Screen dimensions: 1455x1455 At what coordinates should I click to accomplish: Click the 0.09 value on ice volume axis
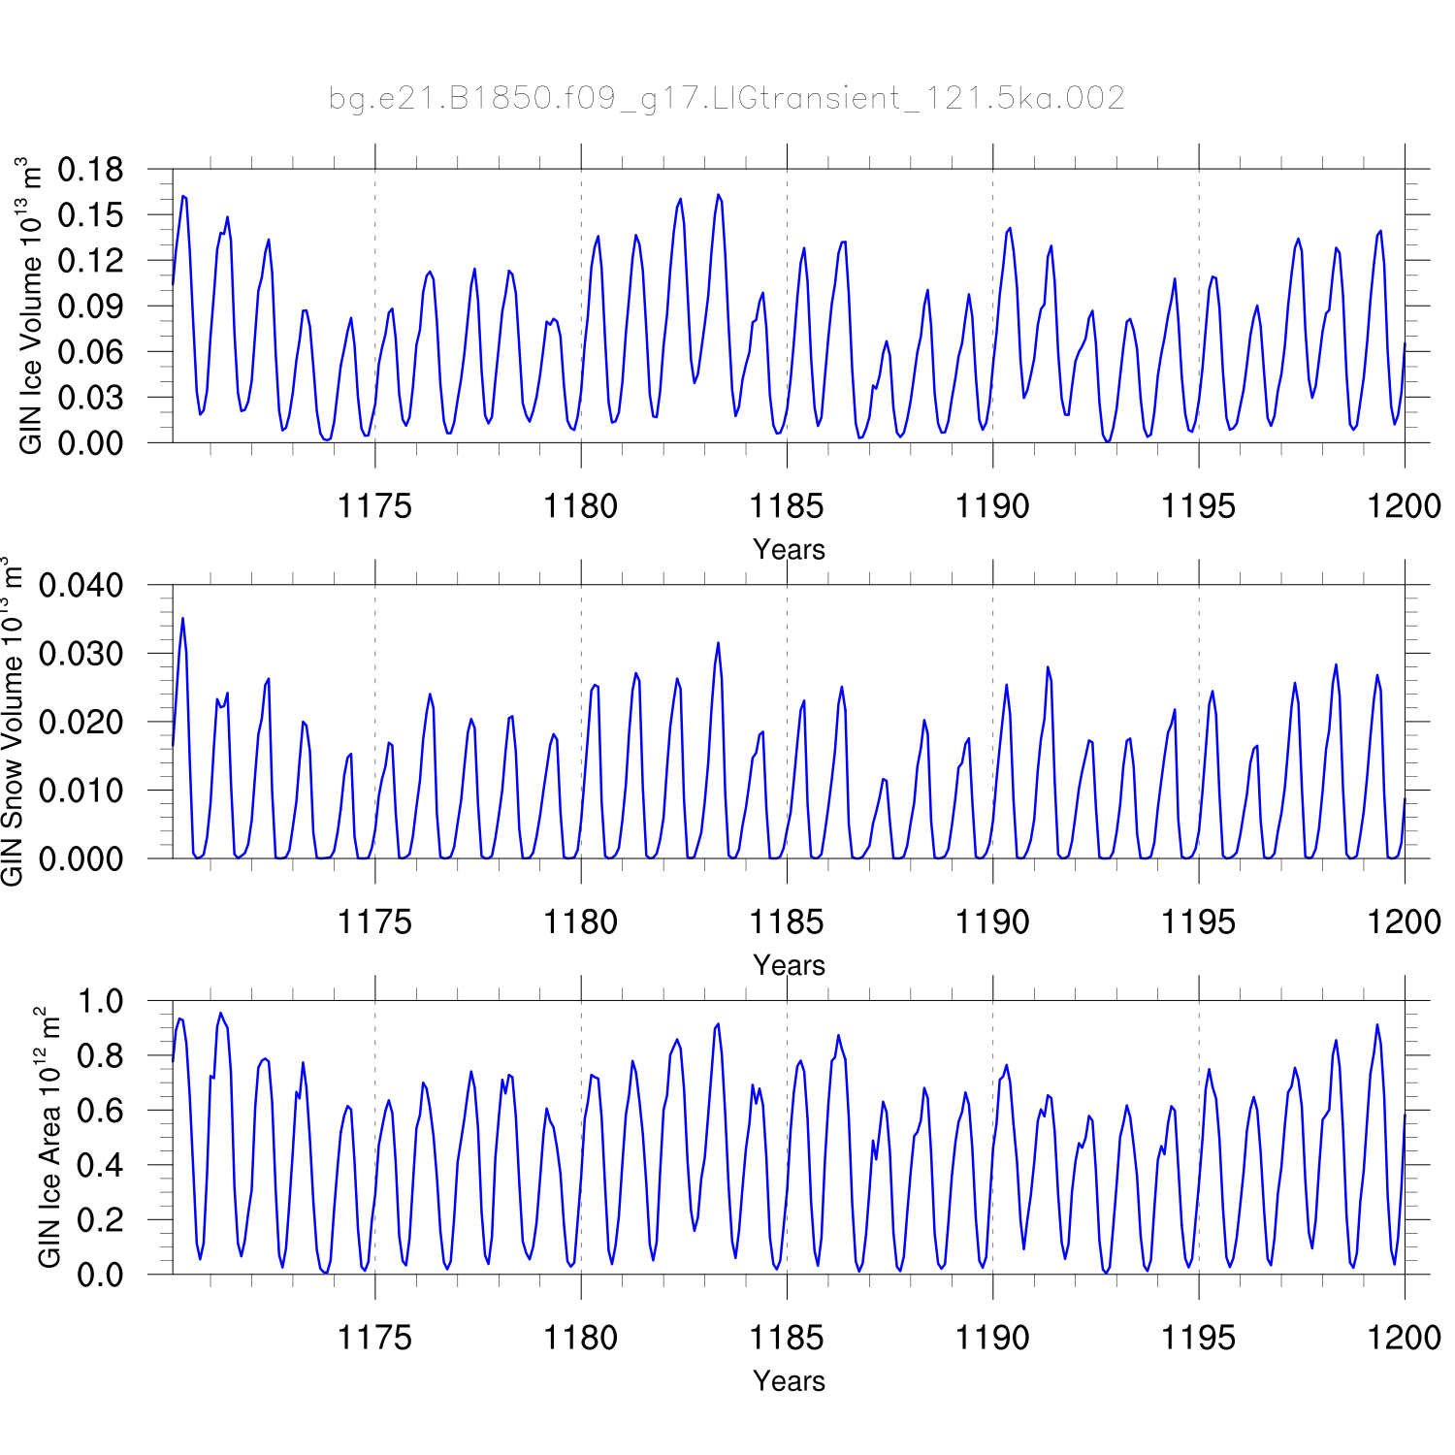pyautogui.click(x=90, y=307)
